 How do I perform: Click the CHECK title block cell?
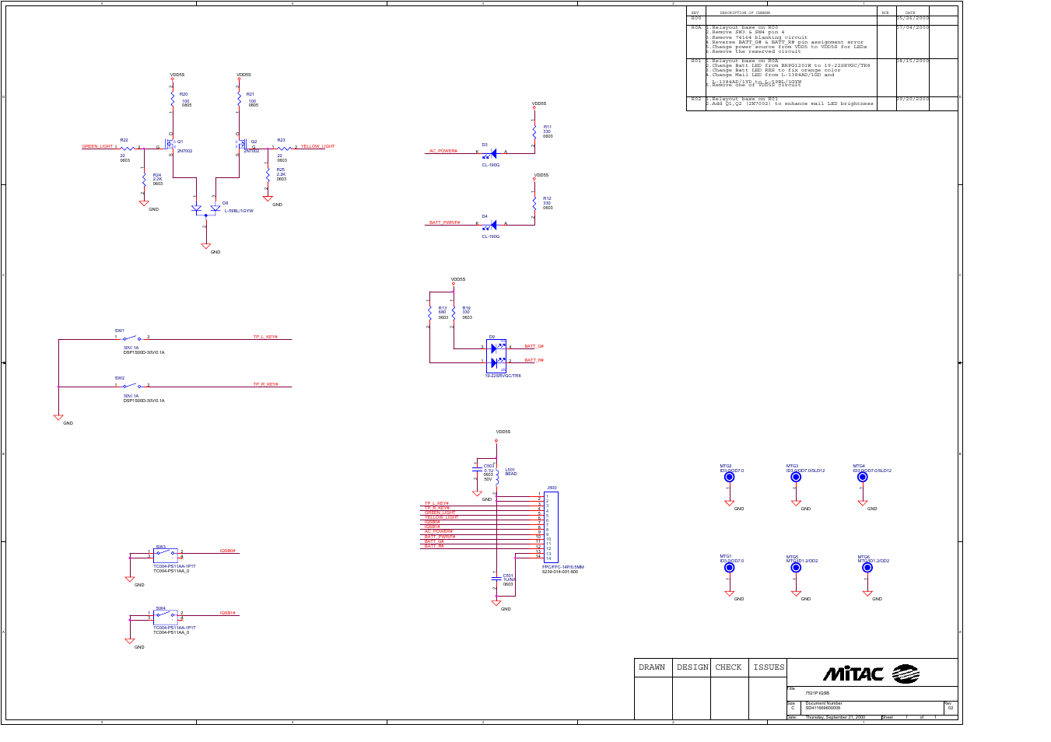coord(729,667)
